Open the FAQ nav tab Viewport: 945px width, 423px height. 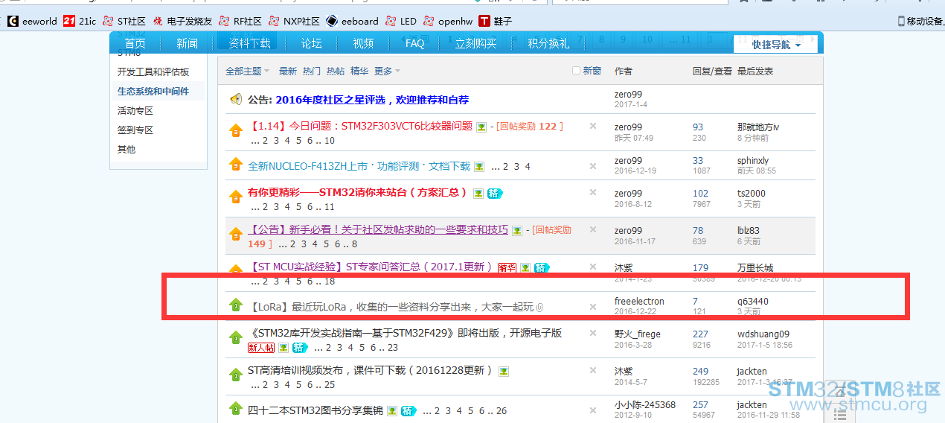[x=415, y=43]
